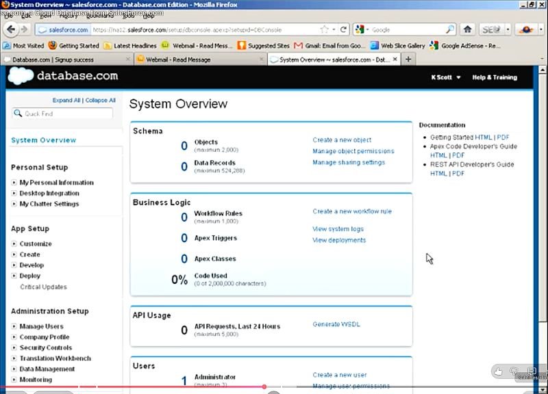Click the video progress playhead
The height and width of the screenshot is (394, 548).
(264, 386)
